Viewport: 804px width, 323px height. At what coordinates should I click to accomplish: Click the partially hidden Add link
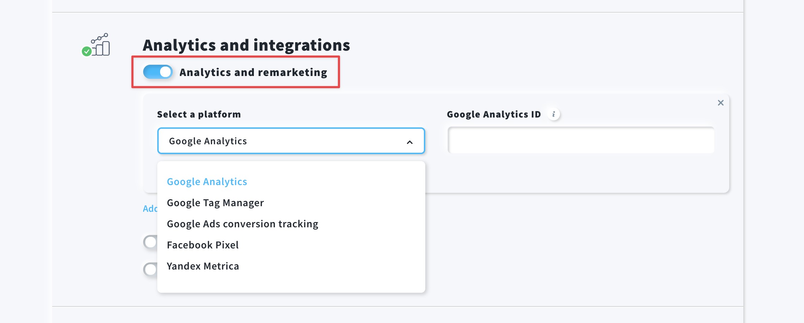(x=150, y=209)
